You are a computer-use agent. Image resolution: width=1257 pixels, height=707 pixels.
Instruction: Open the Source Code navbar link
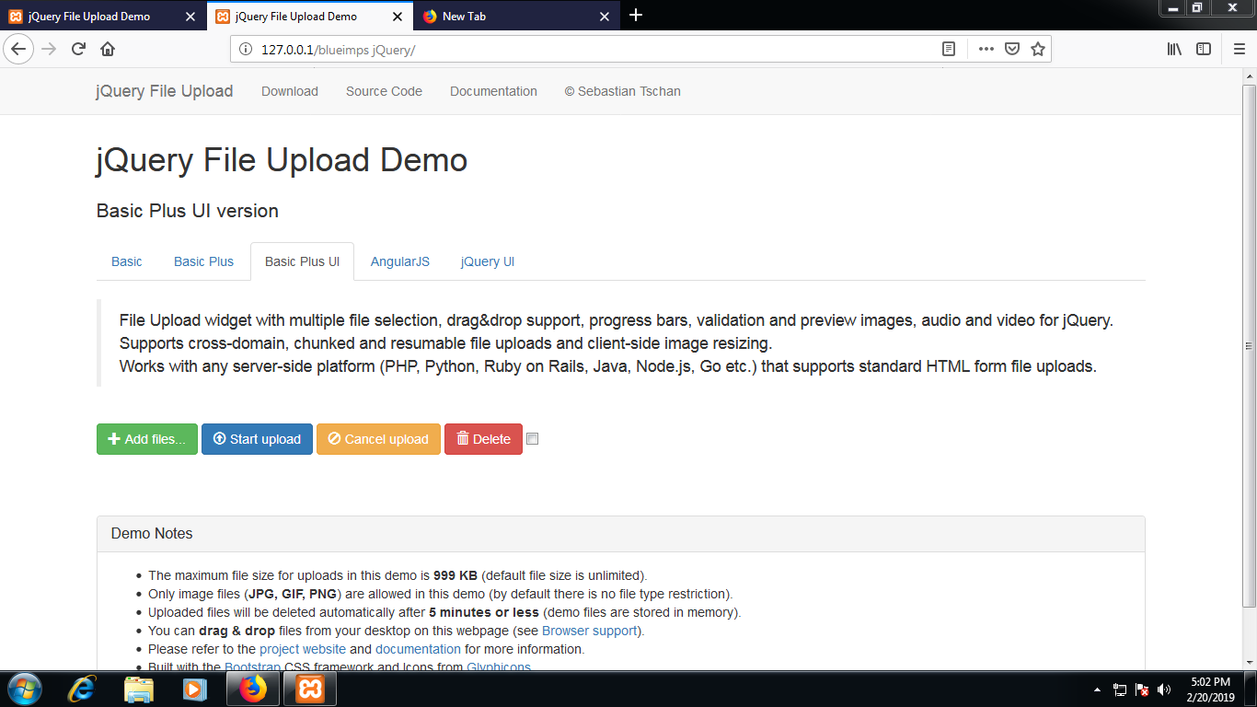[384, 91]
